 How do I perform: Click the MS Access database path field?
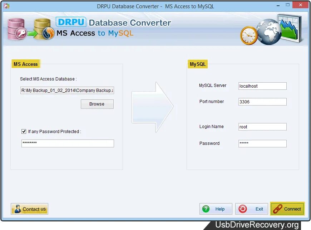coord(67,90)
